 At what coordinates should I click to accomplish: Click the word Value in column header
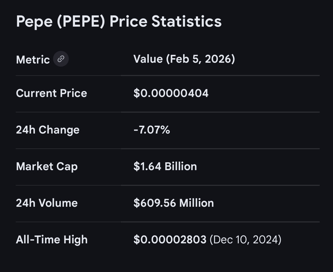pos(148,59)
